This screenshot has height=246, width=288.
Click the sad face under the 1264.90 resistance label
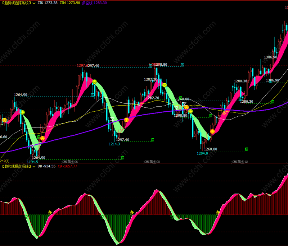23,112
